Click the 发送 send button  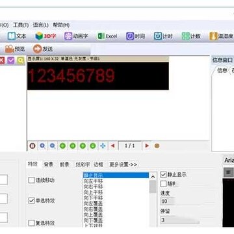coord(43,49)
